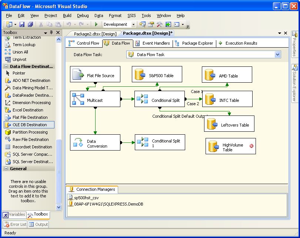The image size is (300, 238).
Task: Choose OLE DB Destination in Toolbox
Action: [29, 125]
